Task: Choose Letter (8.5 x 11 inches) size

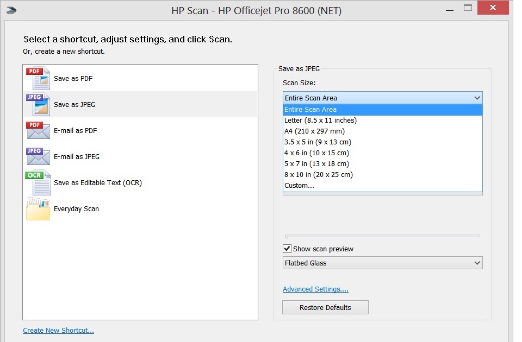Action: [382, 121]
